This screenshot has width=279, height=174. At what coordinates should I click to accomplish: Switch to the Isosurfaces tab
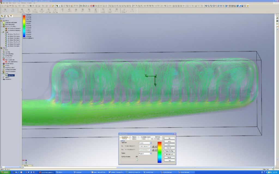125,137
